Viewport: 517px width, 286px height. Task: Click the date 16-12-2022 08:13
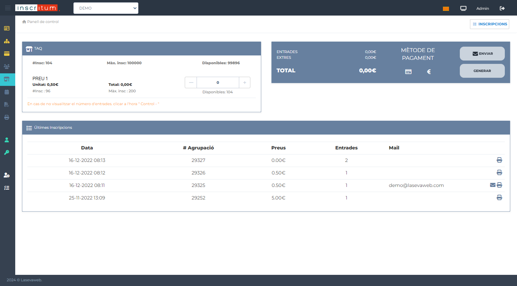pyautogui.click(x=87, y=160)
